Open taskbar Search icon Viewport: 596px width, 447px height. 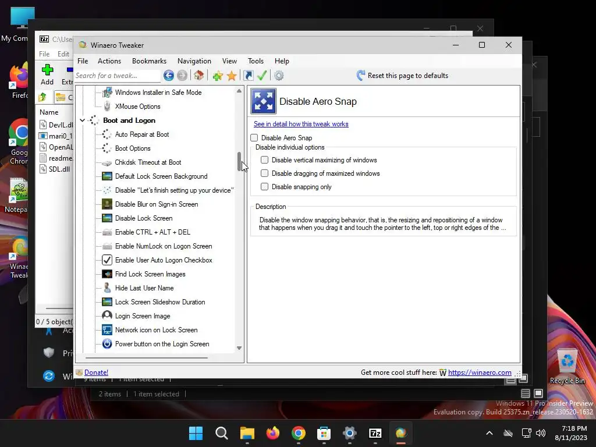coord(222,433)
